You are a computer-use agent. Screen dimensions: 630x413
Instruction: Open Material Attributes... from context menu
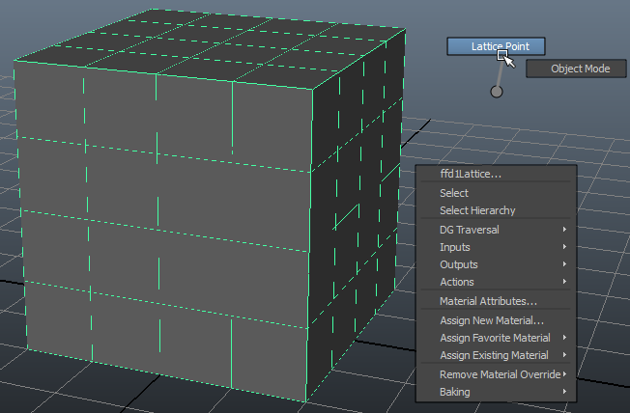pos(488,301)
